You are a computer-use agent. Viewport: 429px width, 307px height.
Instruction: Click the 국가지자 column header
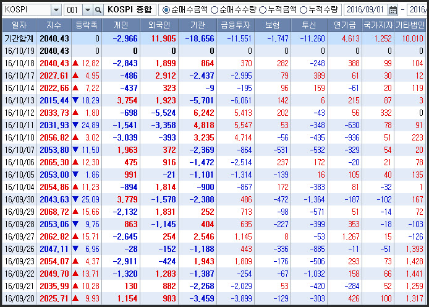coord(378,25)
